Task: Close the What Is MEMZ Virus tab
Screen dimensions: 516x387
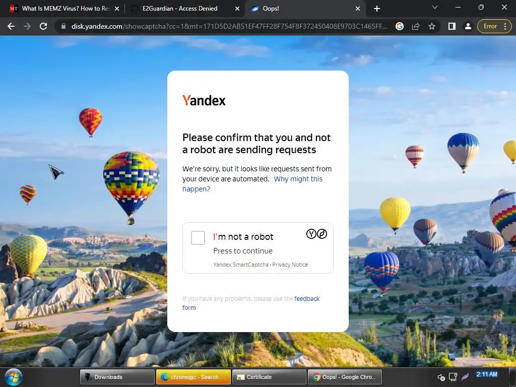Action: pos(117,9)
